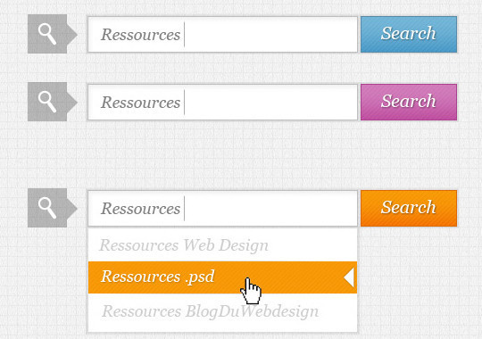Click the text caret line in the orange search field
Viewport: 482px width, 339px height.
point(185,209)
